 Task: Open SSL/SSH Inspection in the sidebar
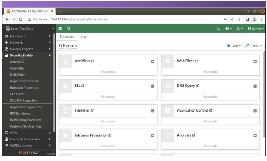[x=24, y=100]
